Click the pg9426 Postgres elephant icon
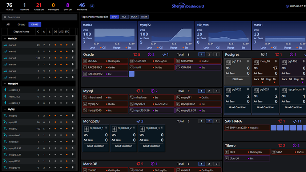Image resolution: width=306 pixels, height=172 pixels. click(228, 90)
